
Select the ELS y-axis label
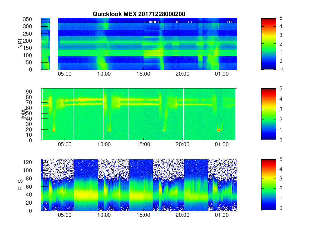coord(20,185)
